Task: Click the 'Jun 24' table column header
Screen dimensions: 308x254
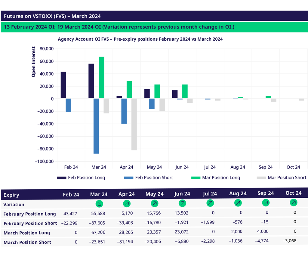Action: (182, 194)
